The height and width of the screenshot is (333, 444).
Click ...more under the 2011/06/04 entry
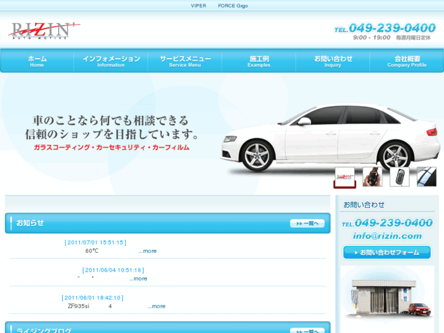[x=138, y=279]
